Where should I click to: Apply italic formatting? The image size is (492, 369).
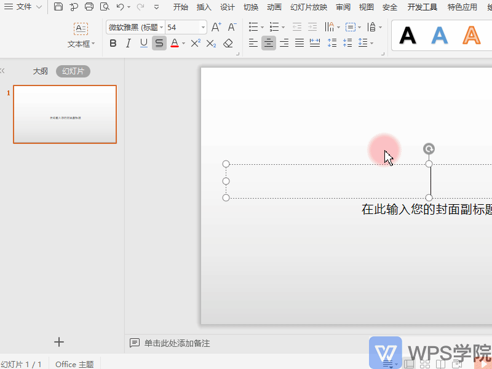128,43
